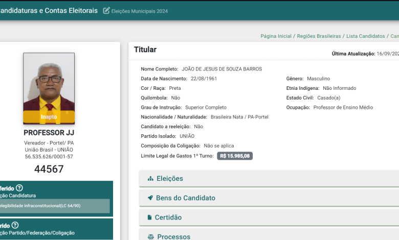Screen dimensions: 399x240
Task: Select Eleições Municipais 2024 in header
Action: tap(139, 11)
